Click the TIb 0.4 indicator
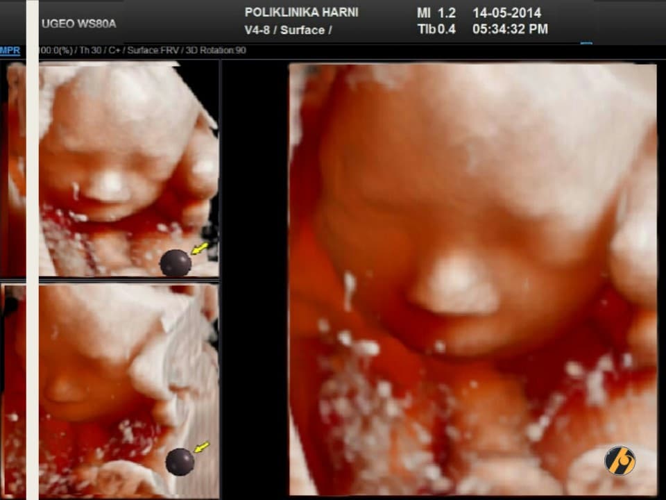 point(436,29)
